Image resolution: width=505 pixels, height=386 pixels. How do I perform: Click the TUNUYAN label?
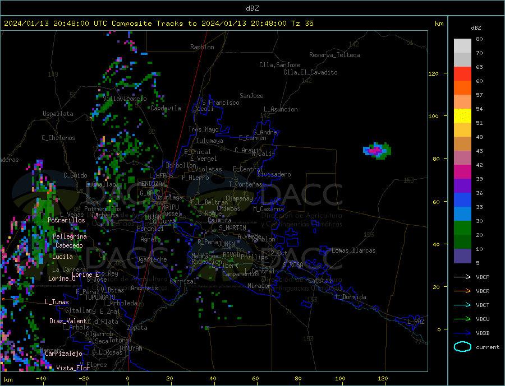click(x=130, y=348)
